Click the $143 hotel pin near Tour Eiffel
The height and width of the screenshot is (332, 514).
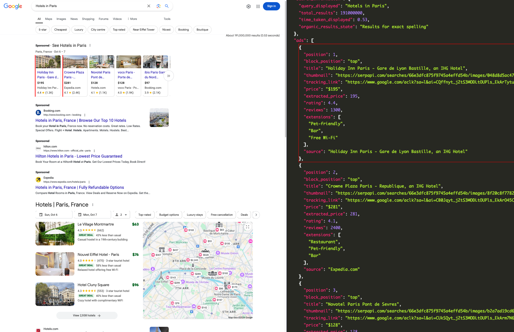tap(171, 278)
